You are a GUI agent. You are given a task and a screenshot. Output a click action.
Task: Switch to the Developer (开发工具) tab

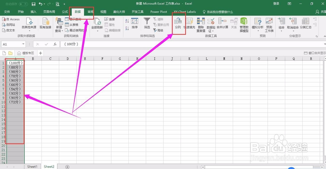pos(138,12)
